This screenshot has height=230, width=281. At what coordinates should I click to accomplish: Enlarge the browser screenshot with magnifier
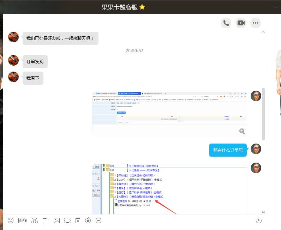[x=242, y=131]
